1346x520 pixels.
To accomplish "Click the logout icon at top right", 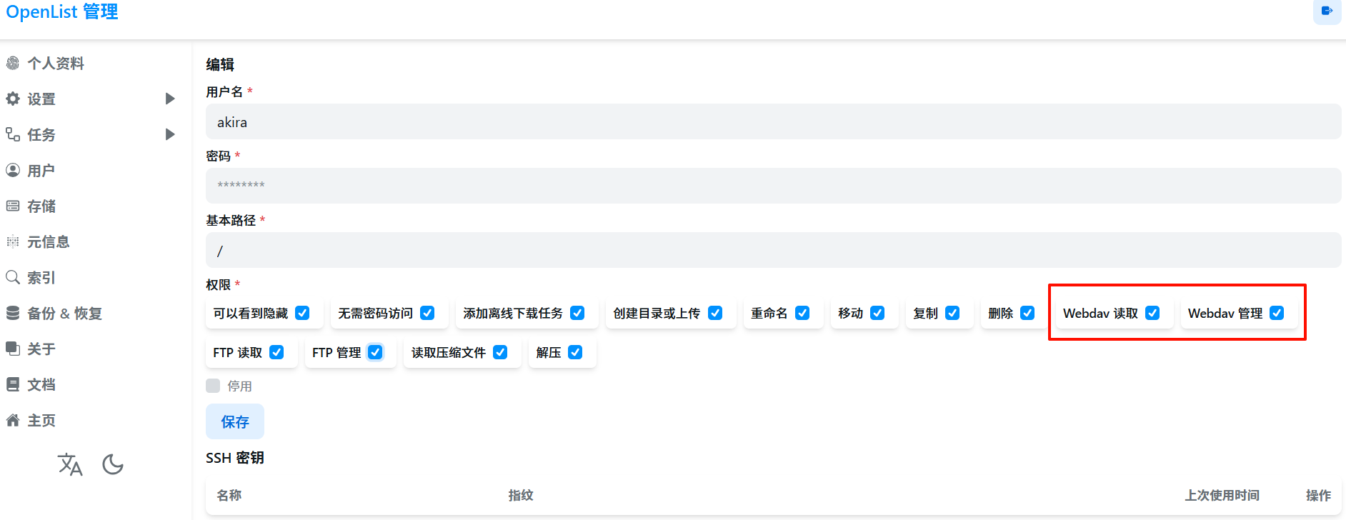I will pyautogui.click(x=1327, y=11).
